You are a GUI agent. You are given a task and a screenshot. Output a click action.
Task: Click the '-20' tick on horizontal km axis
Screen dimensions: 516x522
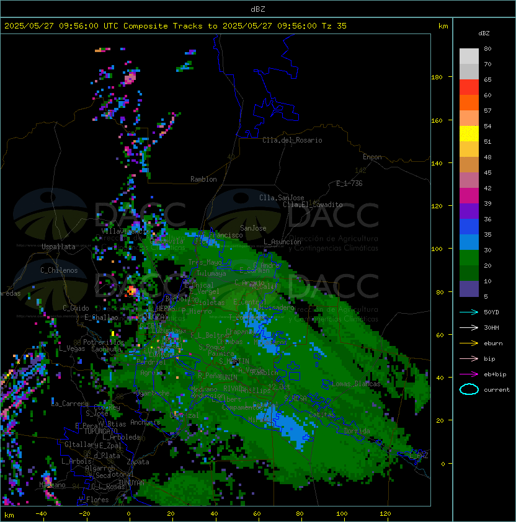point(84,514)
